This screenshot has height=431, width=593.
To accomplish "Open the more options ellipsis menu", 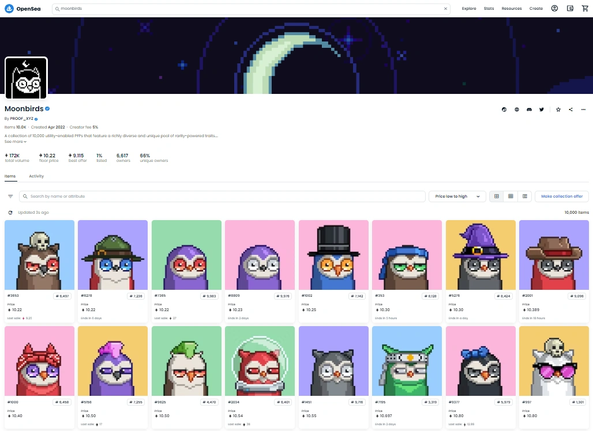I will 583,109.
